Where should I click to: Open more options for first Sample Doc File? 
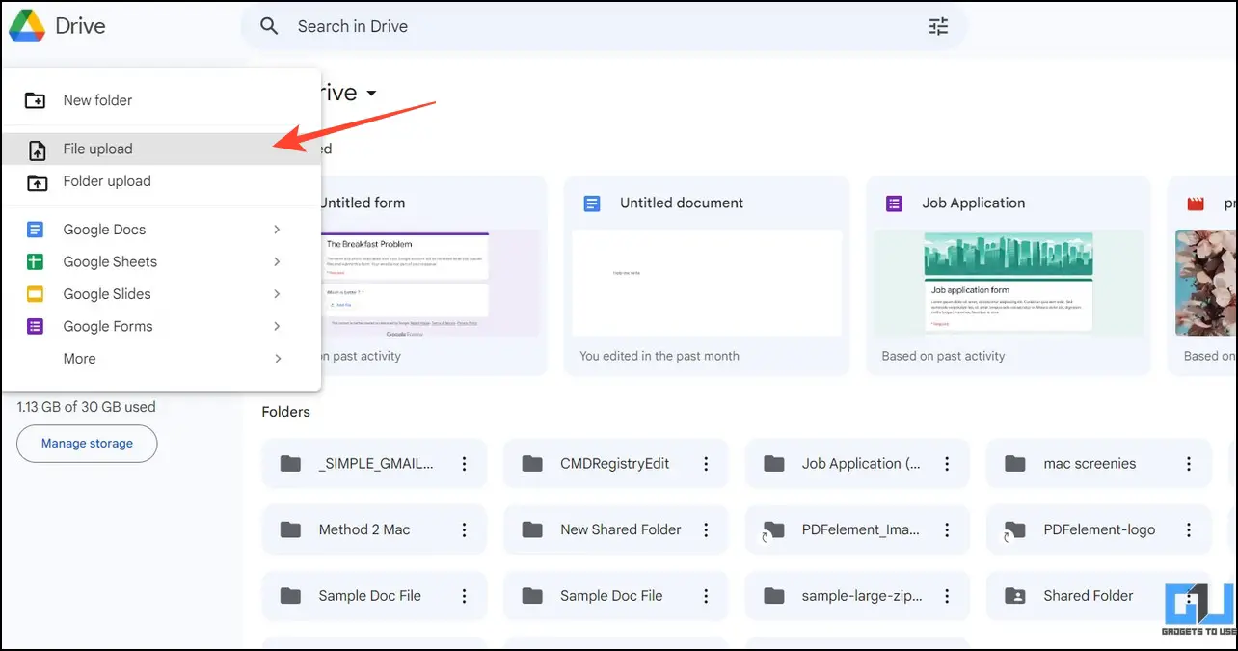click(464, 596)
